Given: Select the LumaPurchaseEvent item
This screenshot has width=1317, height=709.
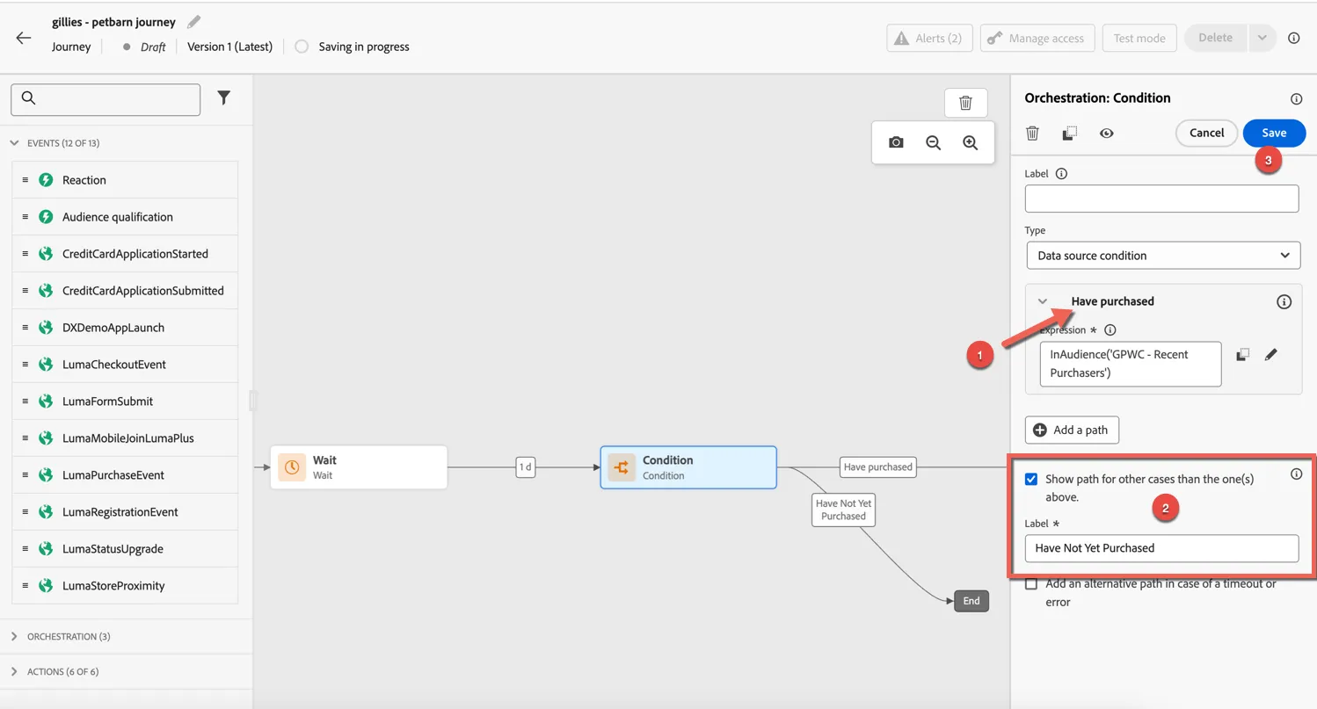Looking at the screenshot, I should (125, 475).
